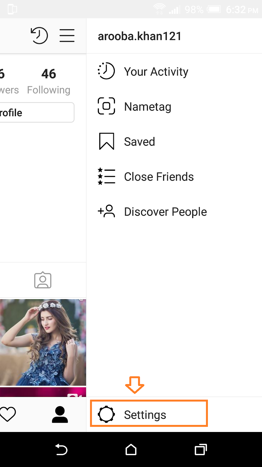This screenshot has width=262, height=467.
Task: View the 46 Following list
Action: (x=49, y=81)
